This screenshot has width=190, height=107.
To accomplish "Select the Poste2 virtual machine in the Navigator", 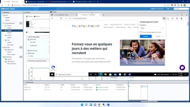I will pos(9,30).
